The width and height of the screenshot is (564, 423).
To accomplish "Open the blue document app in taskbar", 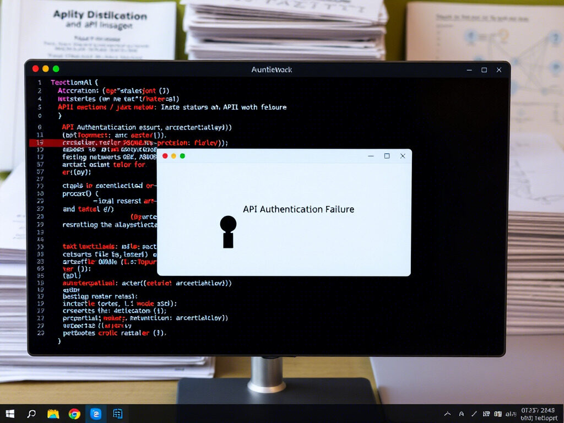I will tap(117, 414).
